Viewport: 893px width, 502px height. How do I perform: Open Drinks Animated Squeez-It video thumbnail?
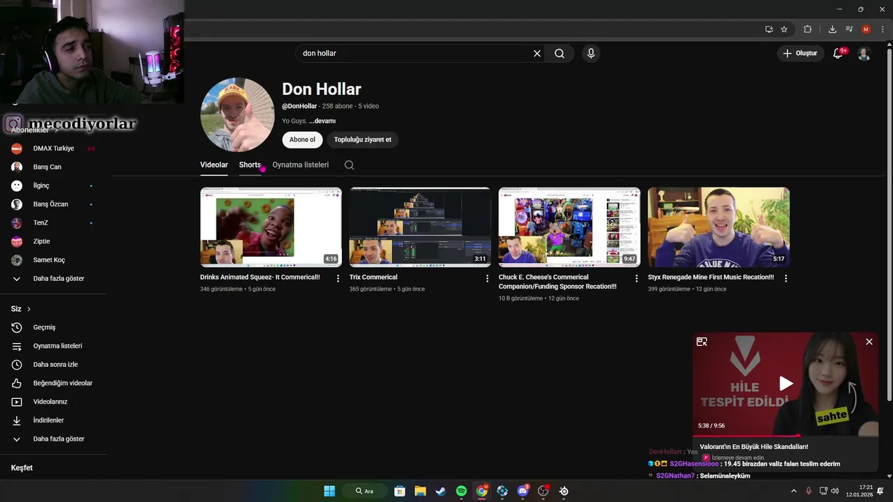(x=271, y=227)
